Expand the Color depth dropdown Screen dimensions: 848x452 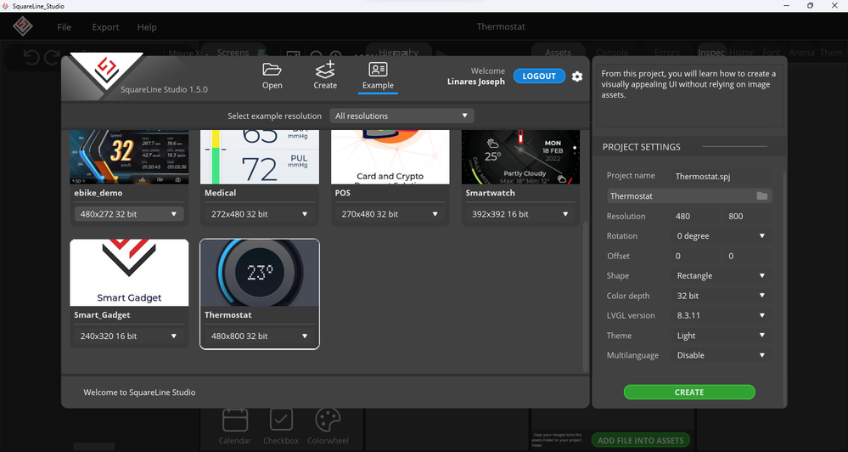(x=722, y=296)
